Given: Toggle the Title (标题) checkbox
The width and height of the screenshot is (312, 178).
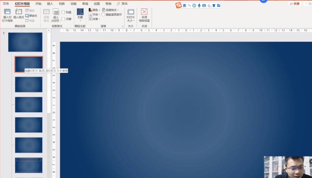Looking at the screenshot, I should 63,12.
